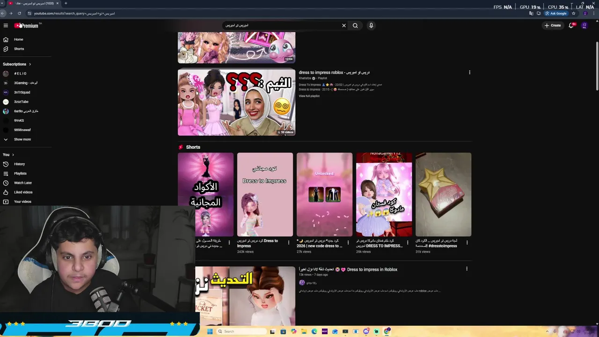599x337 pixels.
Task: Expand the You section chevron
Action: click(x=13, y=154)
